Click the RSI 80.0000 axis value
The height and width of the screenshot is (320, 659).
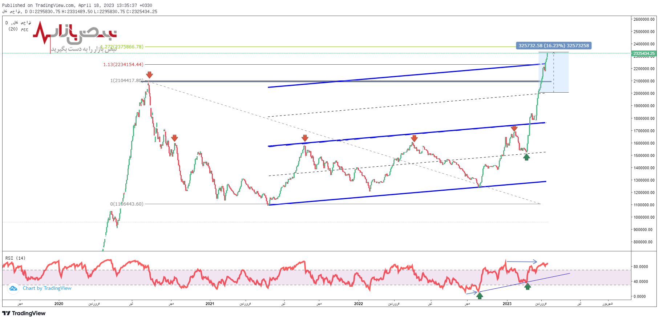click(x=641, y=267)
